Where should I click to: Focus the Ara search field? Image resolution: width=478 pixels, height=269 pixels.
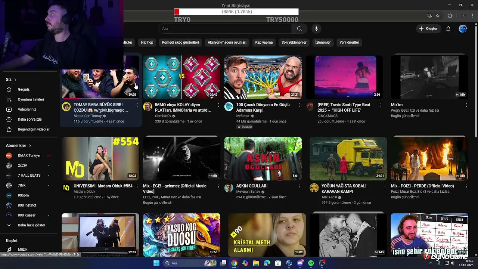(x=225, y=29)
